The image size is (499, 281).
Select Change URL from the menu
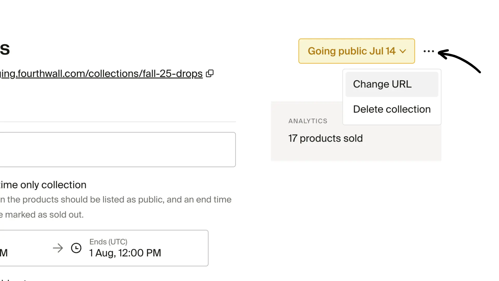(x=382, y=84)
